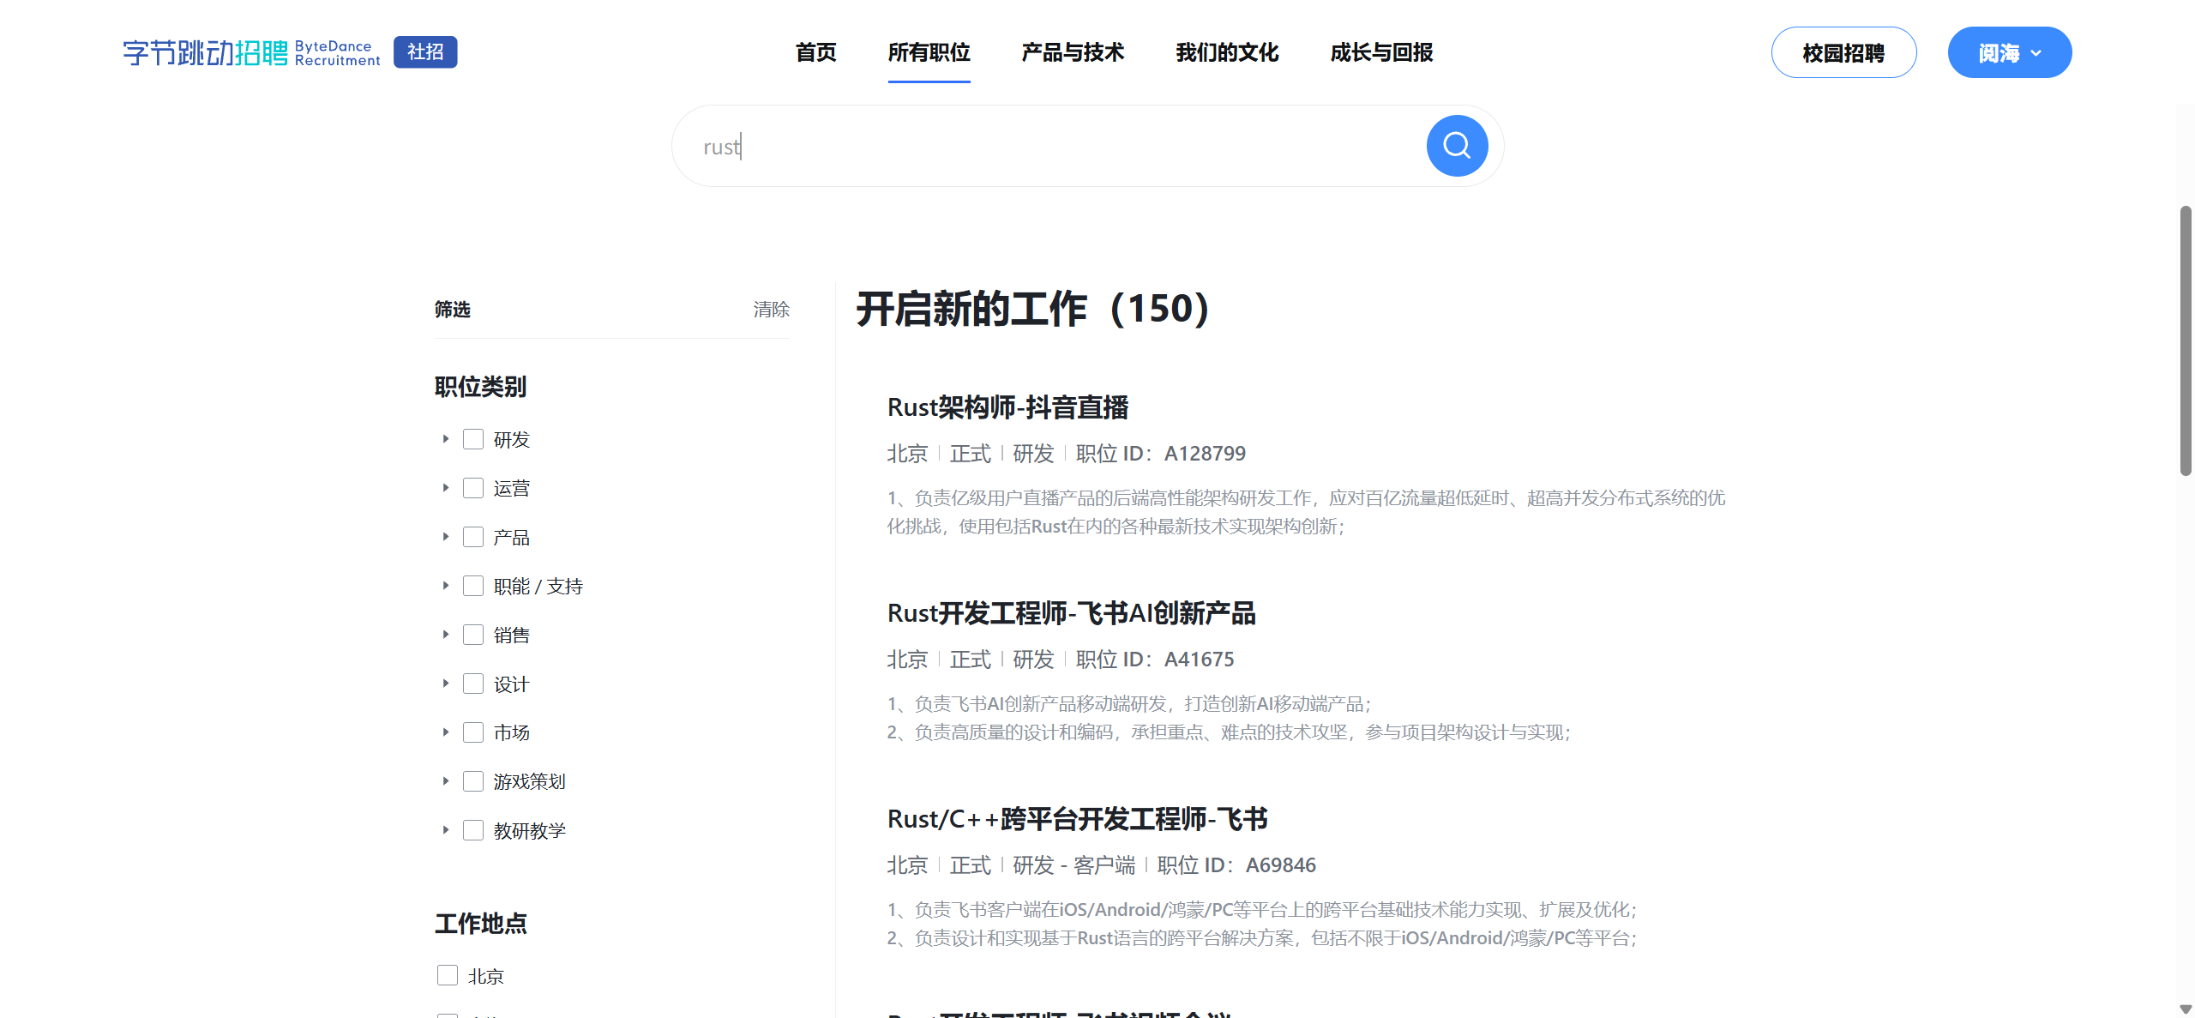Screen dimensions: 2195x1018
Task: Click the ByteDance Recruitment logo
Action: [x=250, y=52]
